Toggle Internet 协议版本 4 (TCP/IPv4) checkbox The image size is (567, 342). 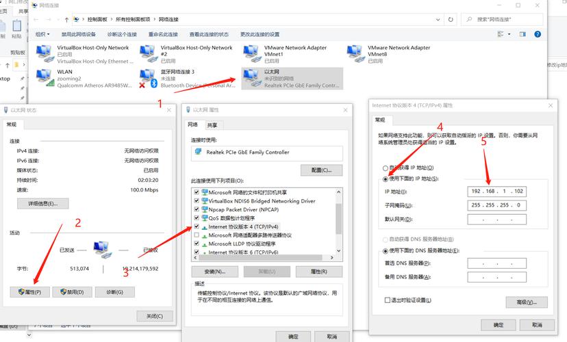(x=197, y=226)
